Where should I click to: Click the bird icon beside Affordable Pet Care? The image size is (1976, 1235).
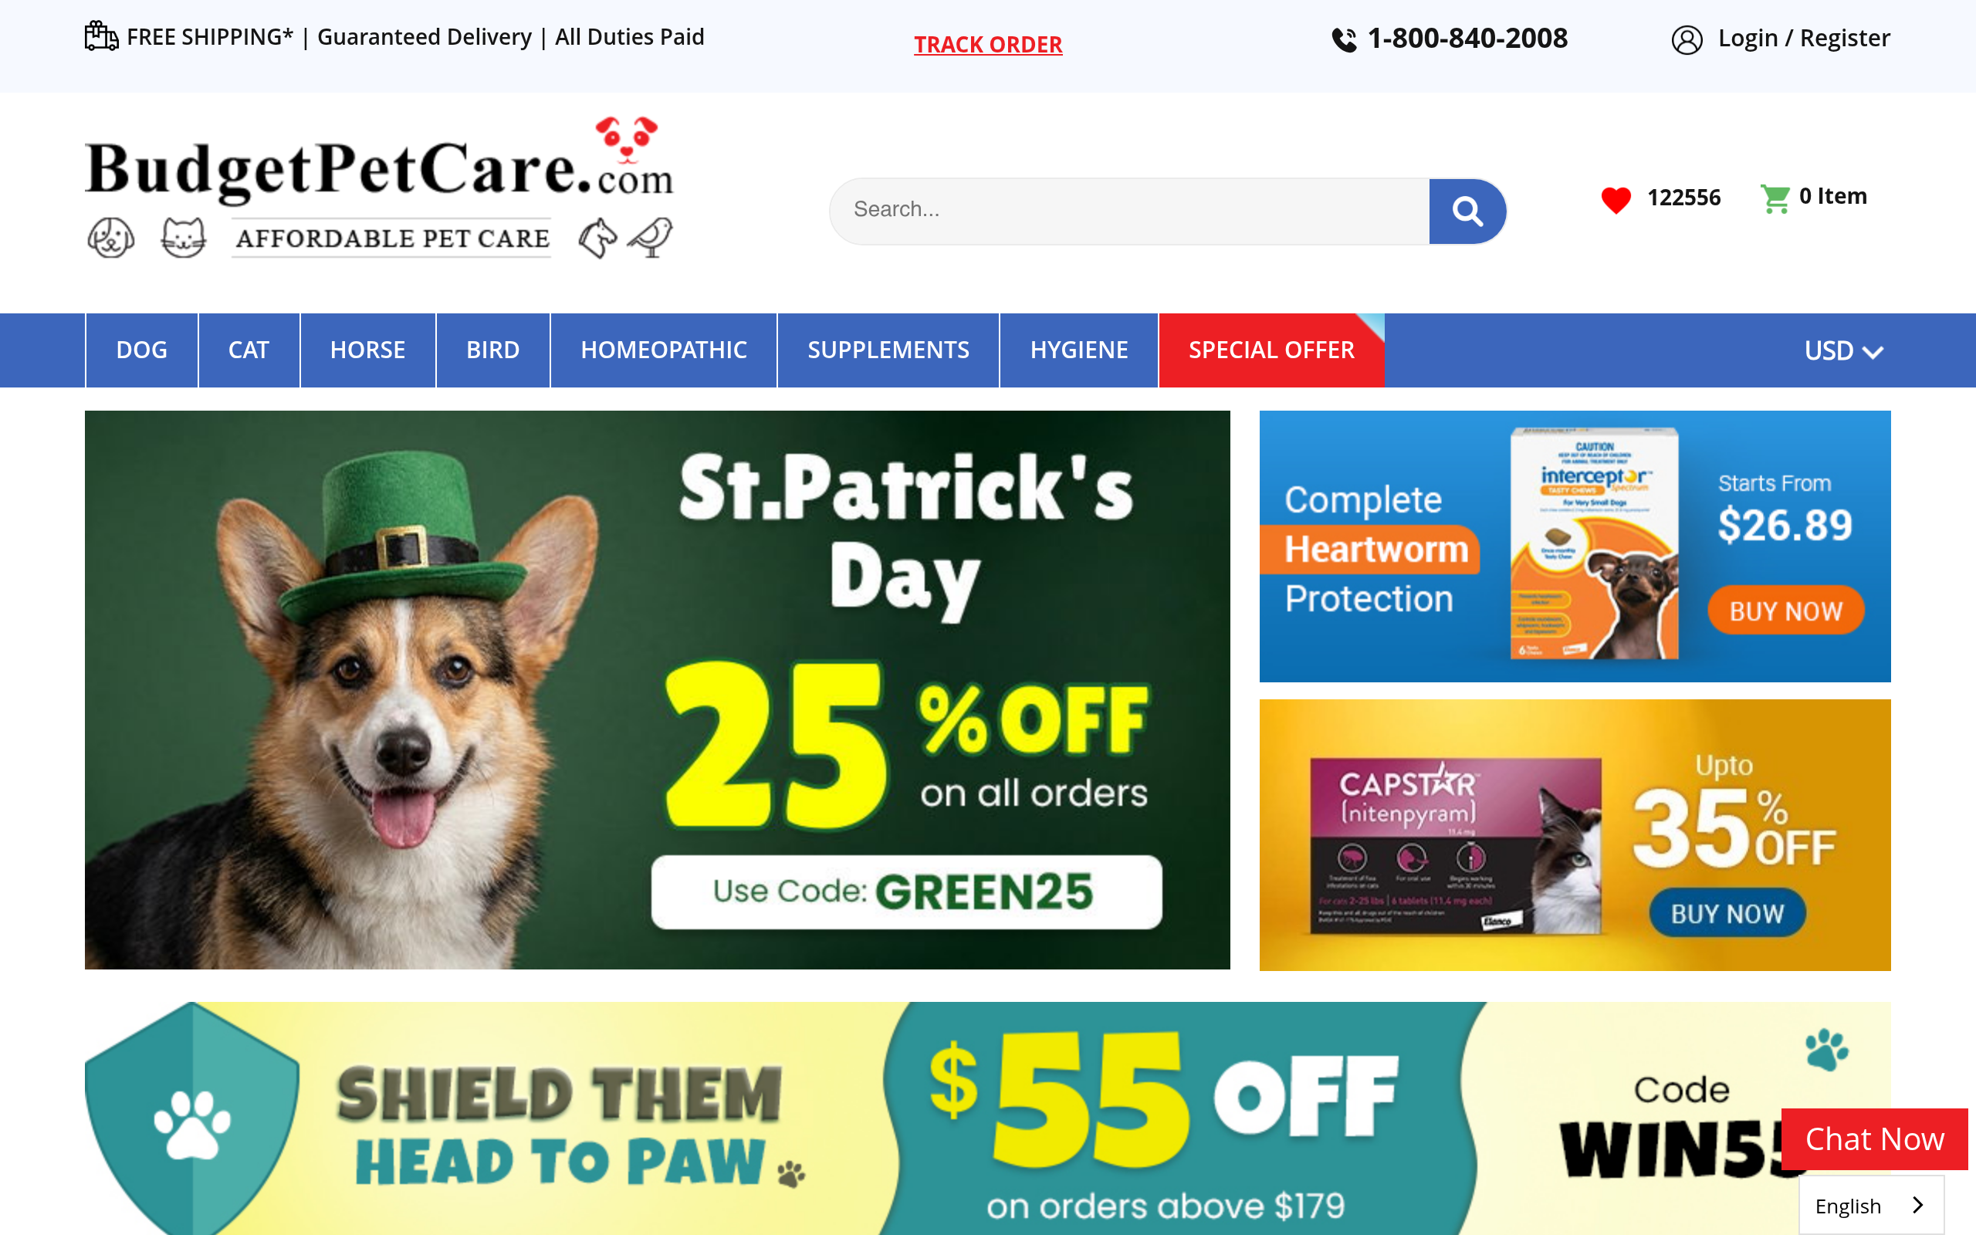pos(650,237)
